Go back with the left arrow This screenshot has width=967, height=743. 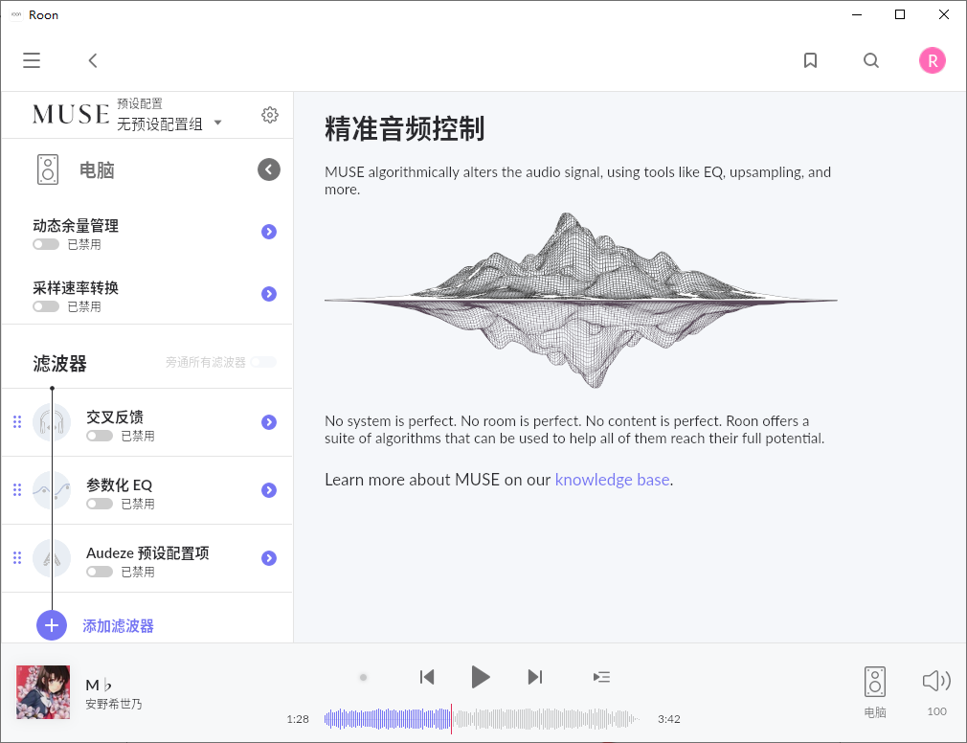click(x=93, y=60)
